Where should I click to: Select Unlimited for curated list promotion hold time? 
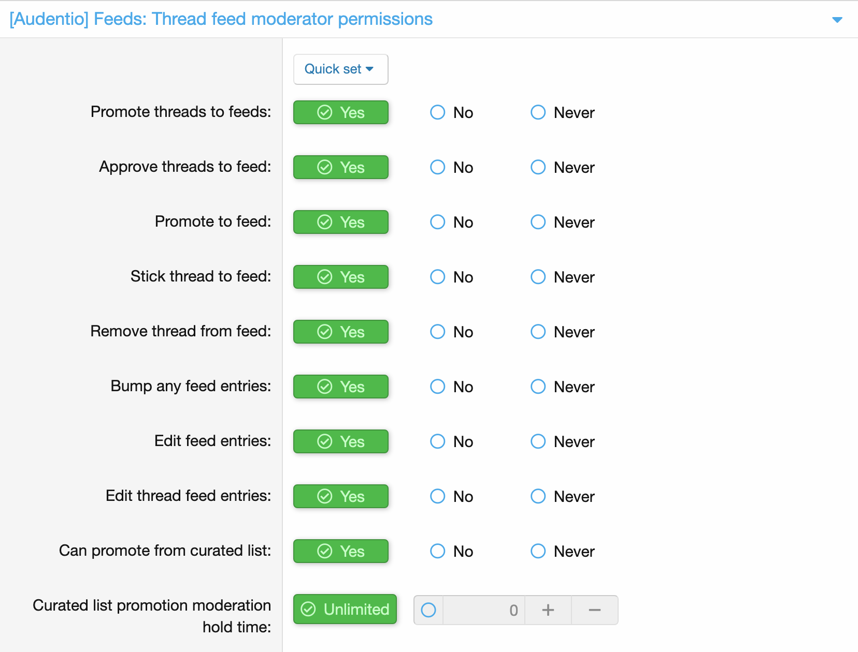pos(345,610)
